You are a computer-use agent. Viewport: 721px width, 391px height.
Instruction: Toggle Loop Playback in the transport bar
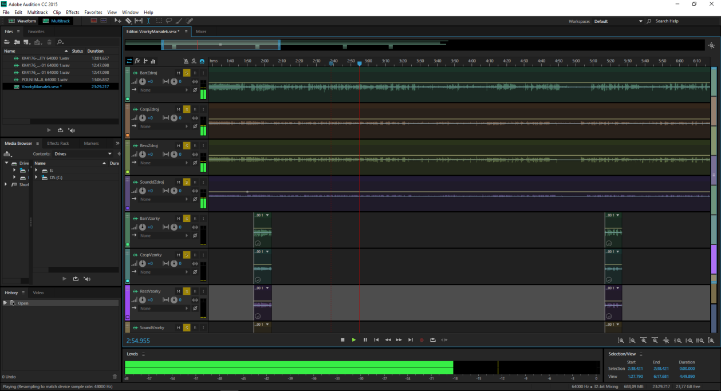click(x=433, y=340)
